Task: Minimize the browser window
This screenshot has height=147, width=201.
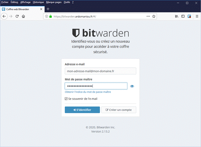Action: pos(178,3)
